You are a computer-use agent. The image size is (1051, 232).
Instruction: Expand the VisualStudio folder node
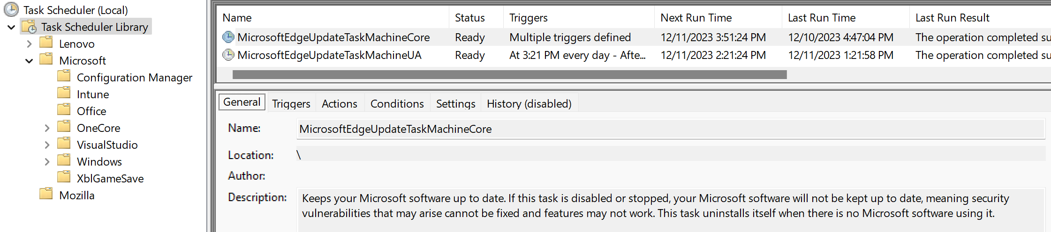coord(47,145)
